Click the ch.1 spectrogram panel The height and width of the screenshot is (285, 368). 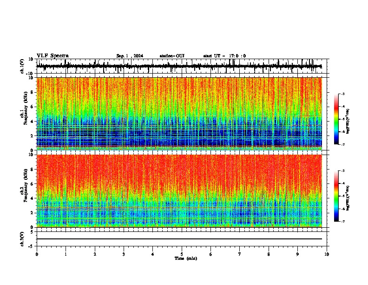[179, 114]
